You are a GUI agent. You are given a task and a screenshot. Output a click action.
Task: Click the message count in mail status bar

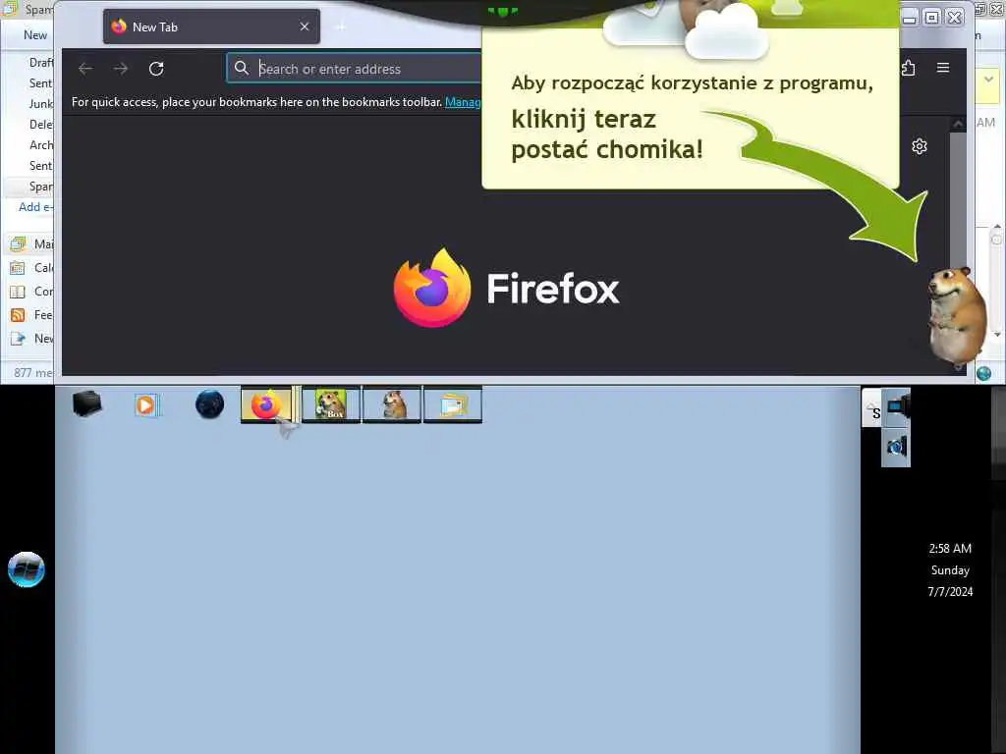pos(33,372)
